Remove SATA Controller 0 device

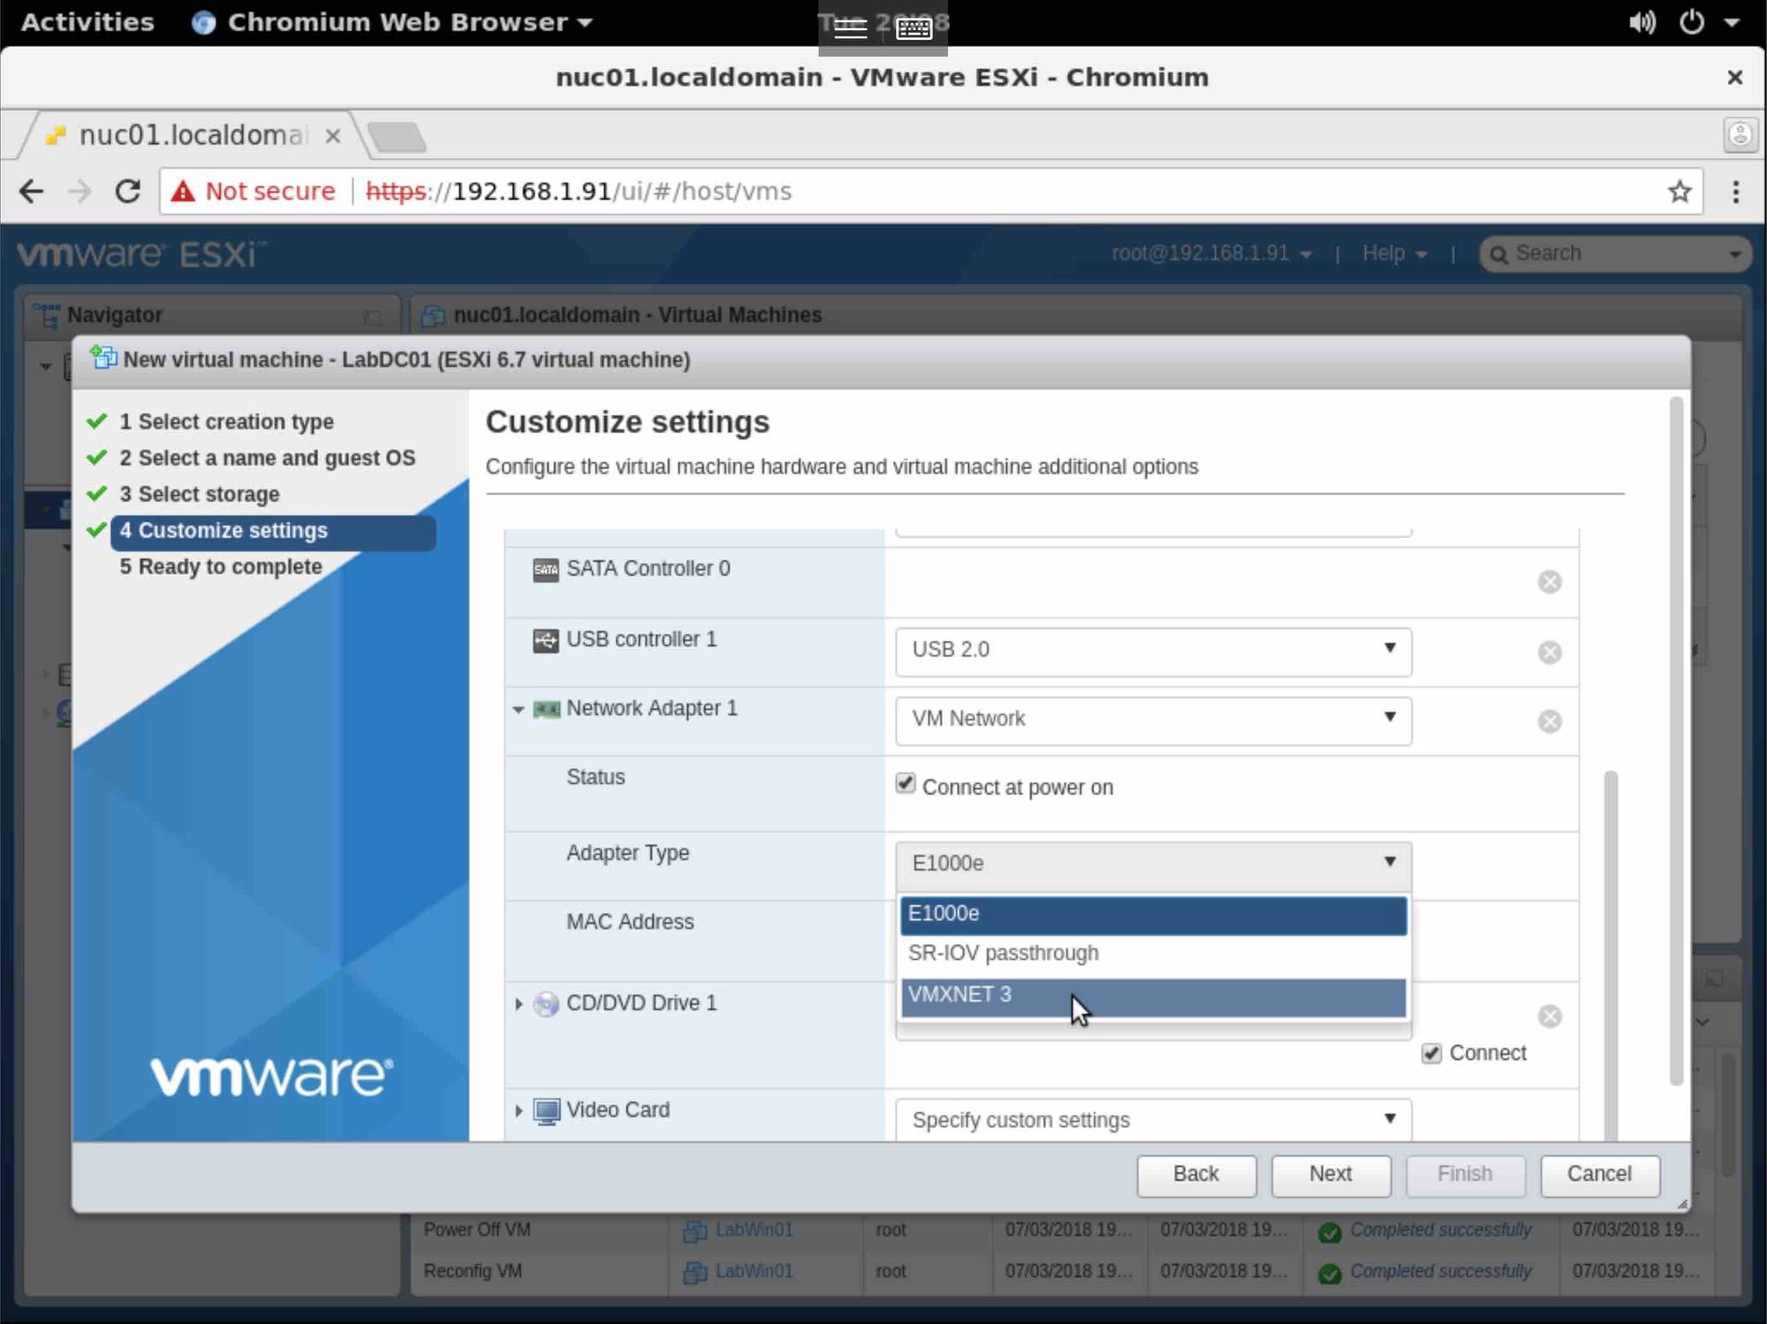click(1549, 582)
